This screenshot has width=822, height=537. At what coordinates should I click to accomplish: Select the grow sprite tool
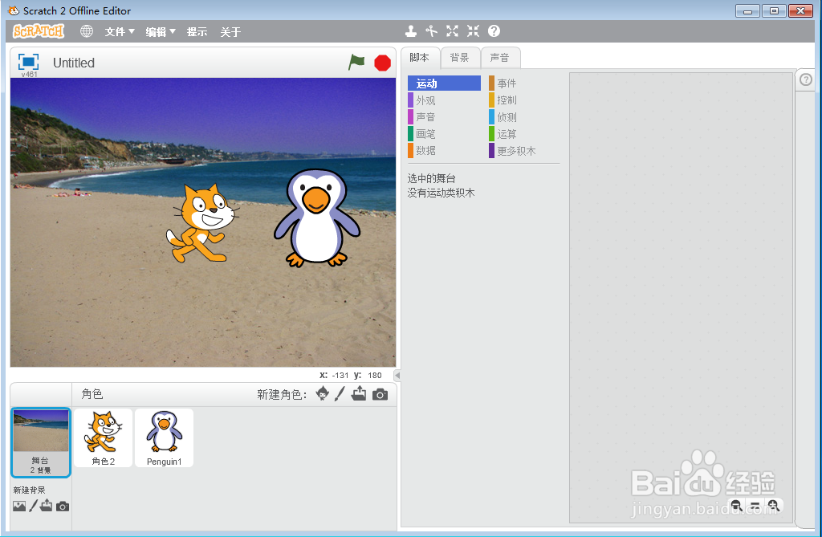(452, 31)
